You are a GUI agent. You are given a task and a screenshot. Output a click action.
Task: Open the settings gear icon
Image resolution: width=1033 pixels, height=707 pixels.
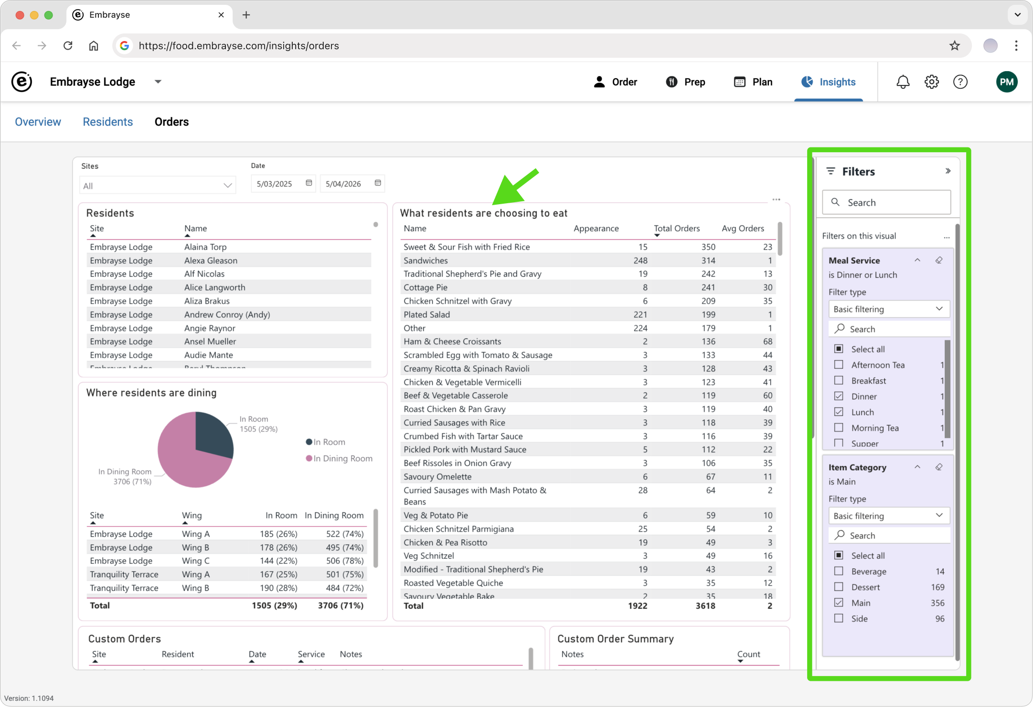click(931, 82)
